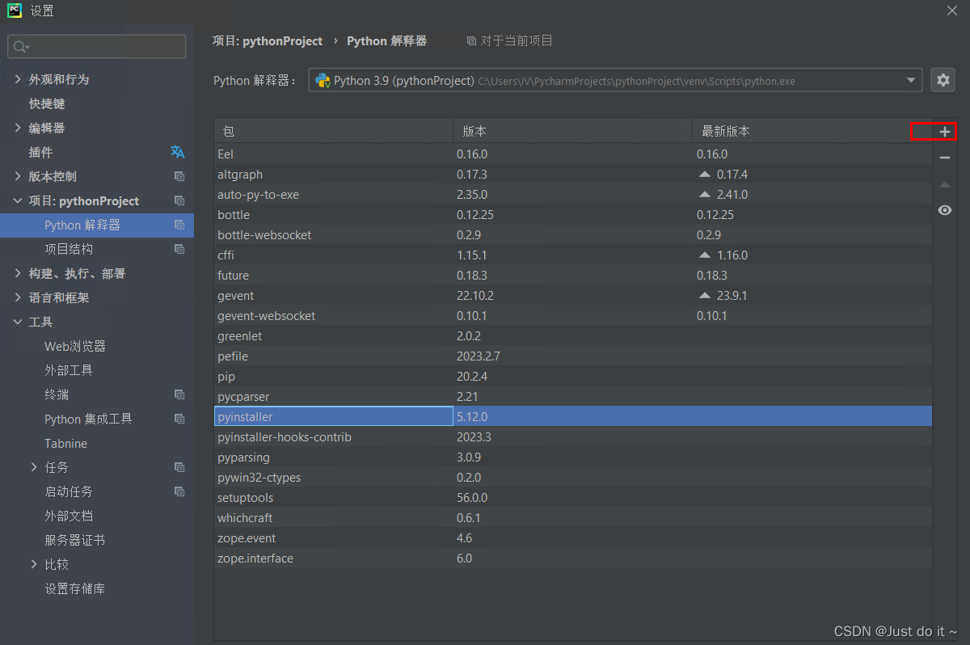Viewport: 970px width, 645px height.
Task: Click the project-level icon beside 终端
Action: coord(179,394)
